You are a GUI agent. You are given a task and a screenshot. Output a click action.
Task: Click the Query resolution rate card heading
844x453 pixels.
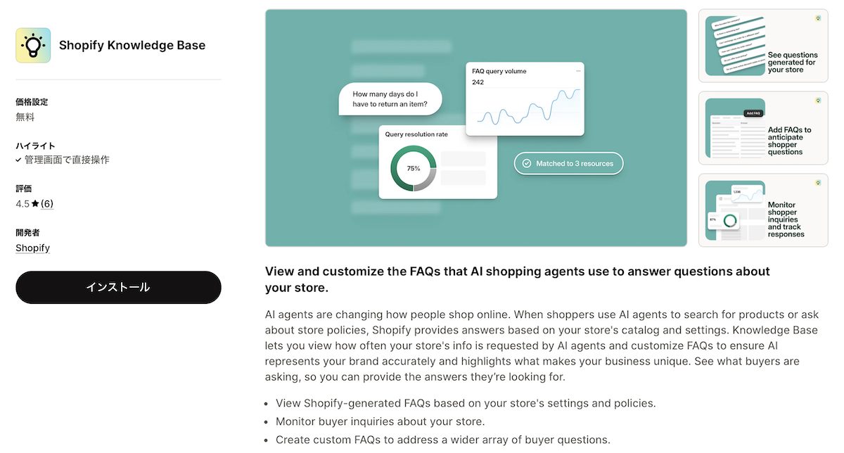point(416,134)
